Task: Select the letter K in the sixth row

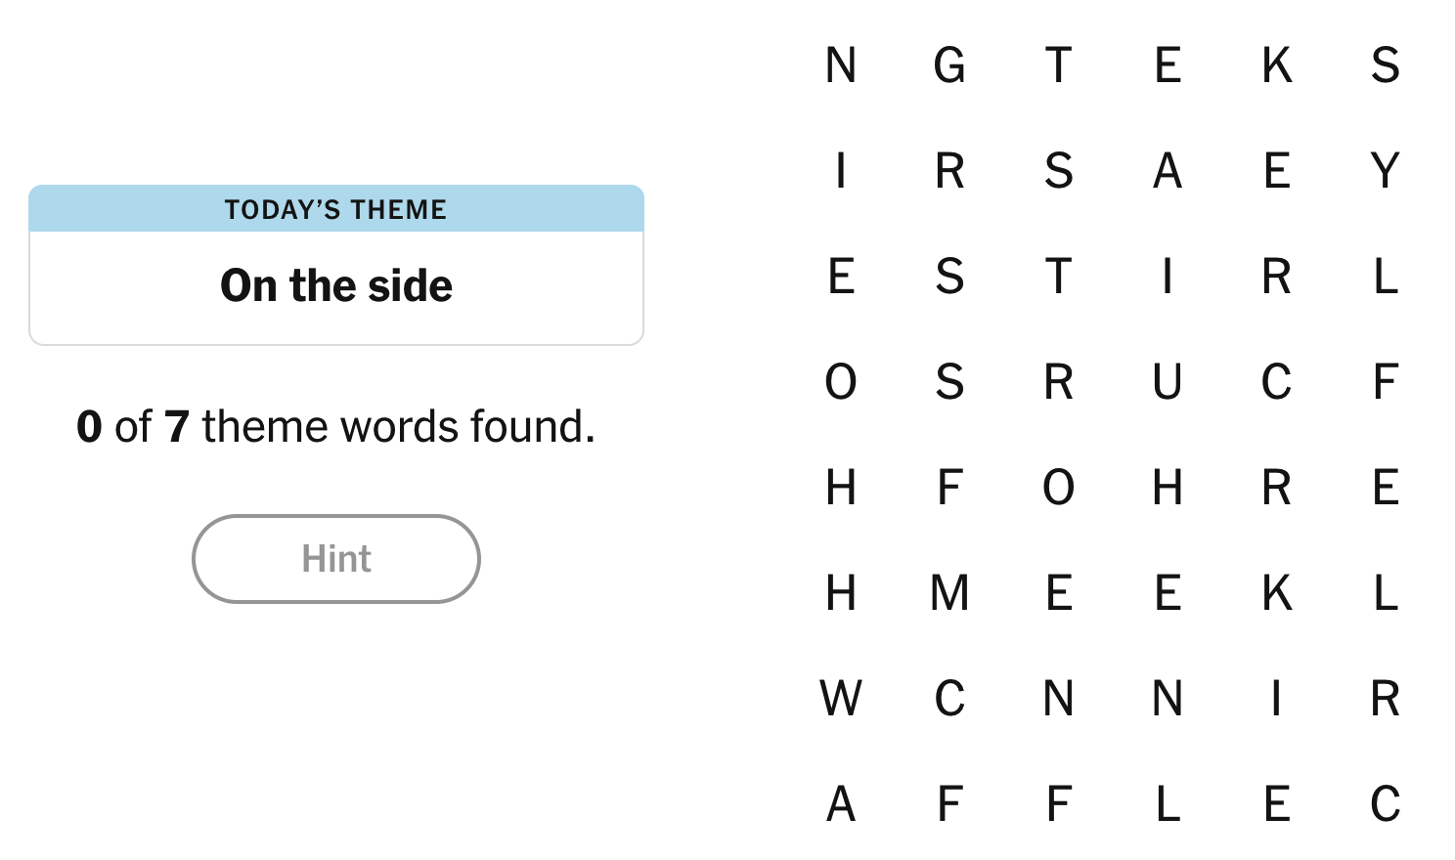Action: (x=1276, y=593)
